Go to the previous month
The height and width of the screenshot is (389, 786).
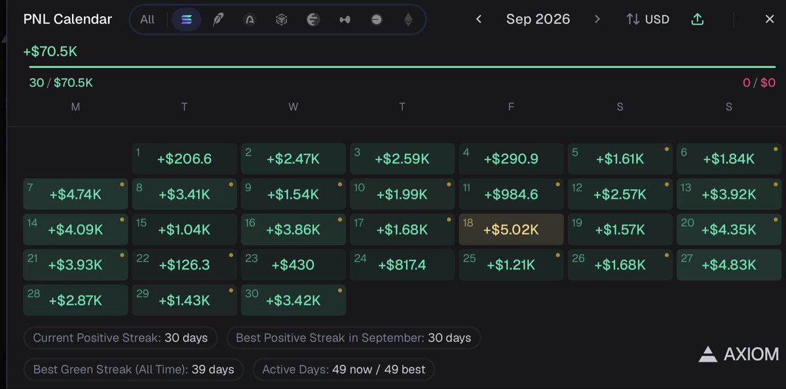[479, 19]
